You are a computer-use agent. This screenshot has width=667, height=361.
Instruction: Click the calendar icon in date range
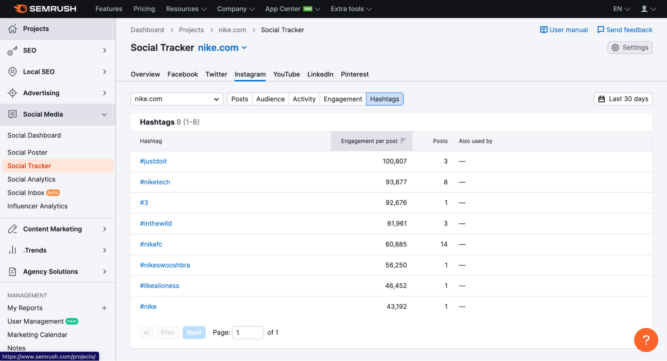601,99
